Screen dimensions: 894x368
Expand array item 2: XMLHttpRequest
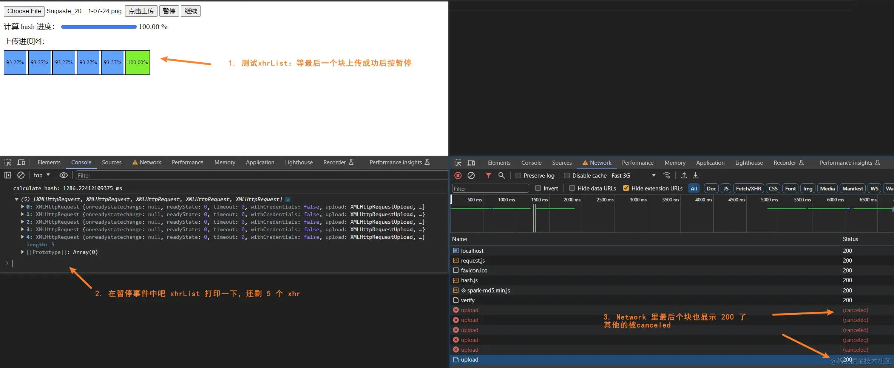pos(23,222)
